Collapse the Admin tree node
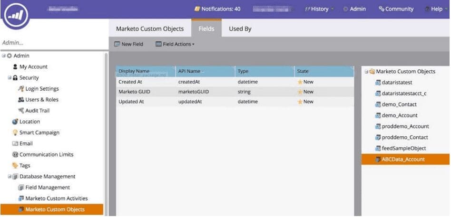 click(x=3, y=56)
